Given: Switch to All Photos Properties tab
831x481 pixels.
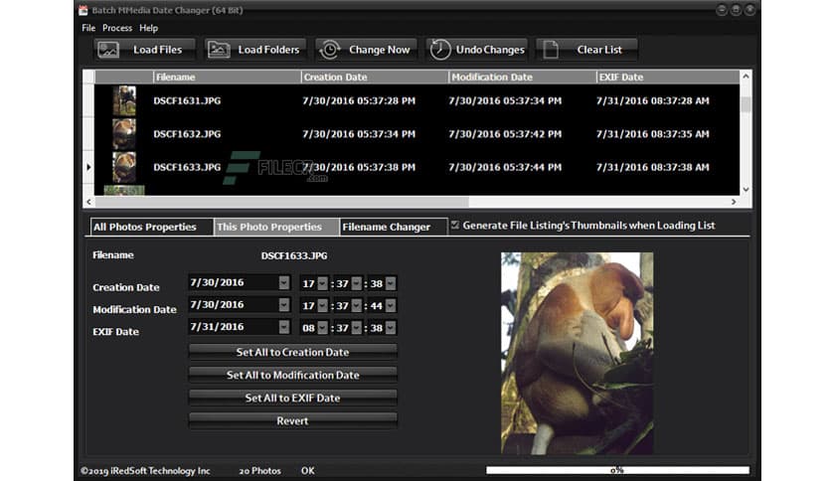Looking at the screenshot, I should tap(152, 227).
